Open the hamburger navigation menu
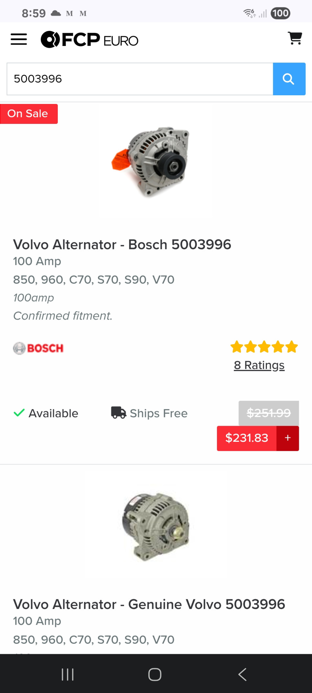The height and width of the screenshot is (693, 312). 19,39
